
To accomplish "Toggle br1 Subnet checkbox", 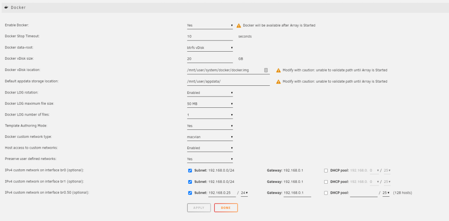I will [x=190, y=182].
